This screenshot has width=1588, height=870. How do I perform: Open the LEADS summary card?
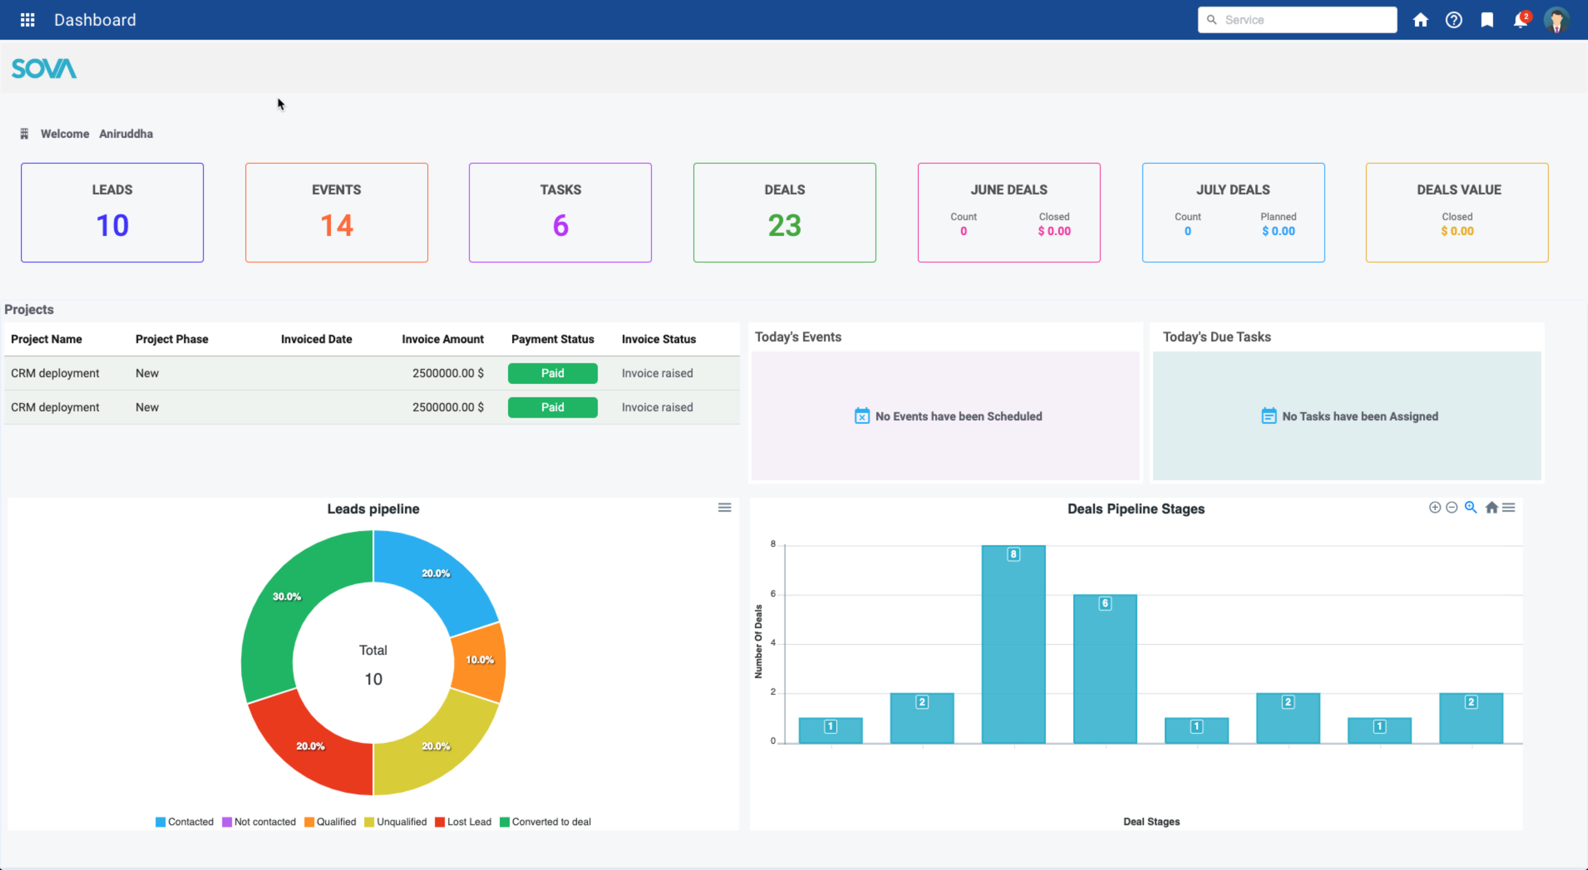112,213
